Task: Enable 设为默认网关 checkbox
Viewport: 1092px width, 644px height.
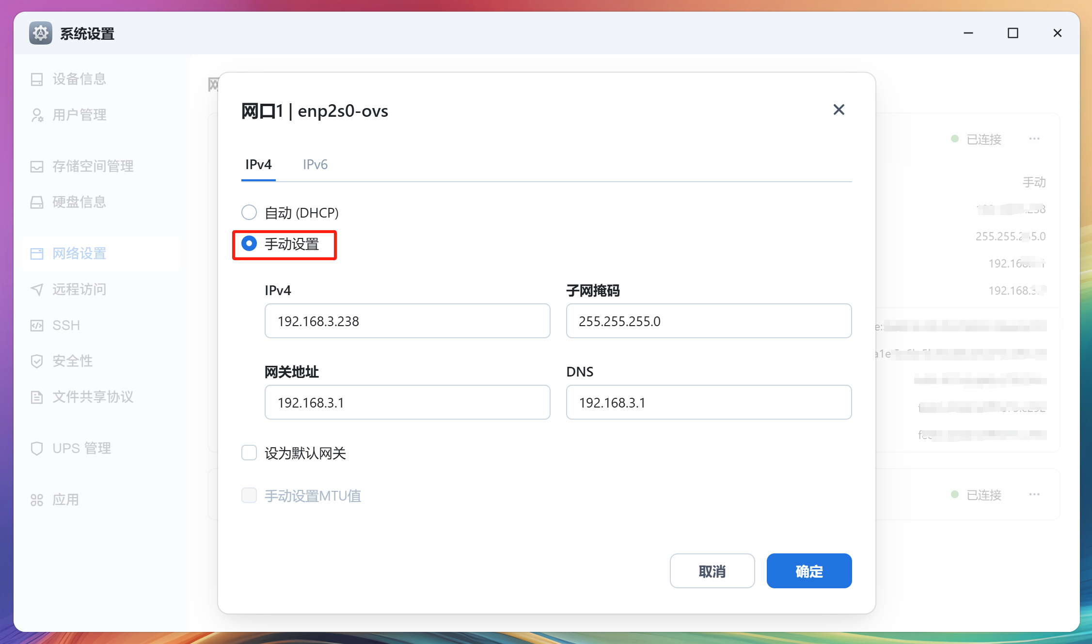Action: [x=249, y=452]
